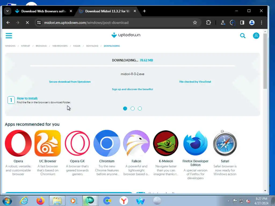The height and width of the screenshot is (206, 275).
Task: Open Windows Explorer from taskbar
Action: [x=57, y=201]
